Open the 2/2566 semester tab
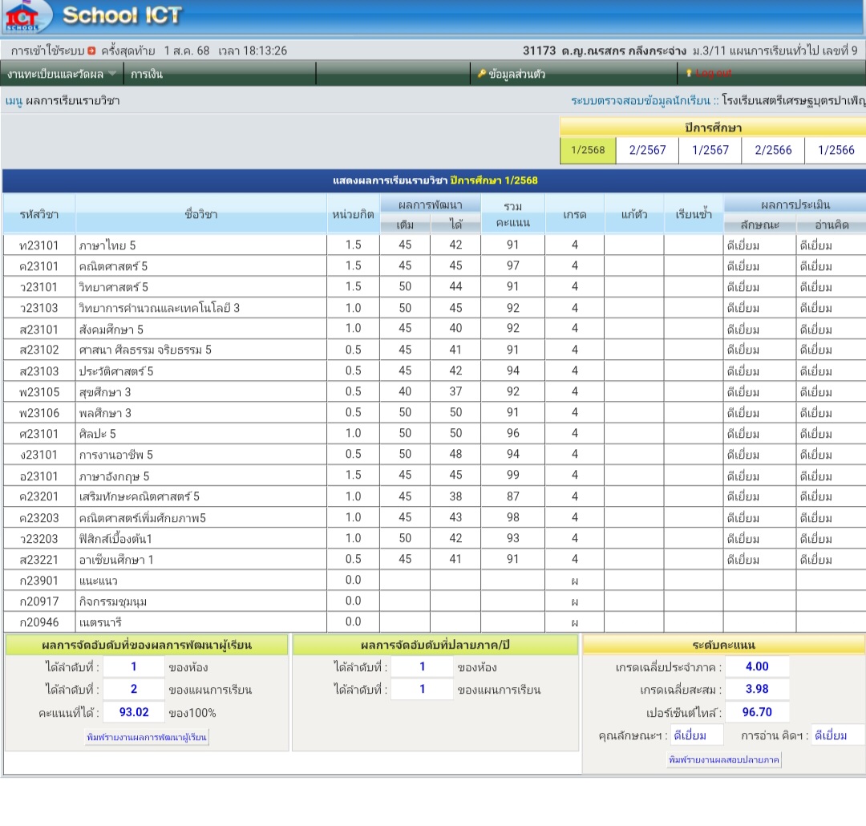Viewport: 866px width, 826px height. tap(773, 150)
